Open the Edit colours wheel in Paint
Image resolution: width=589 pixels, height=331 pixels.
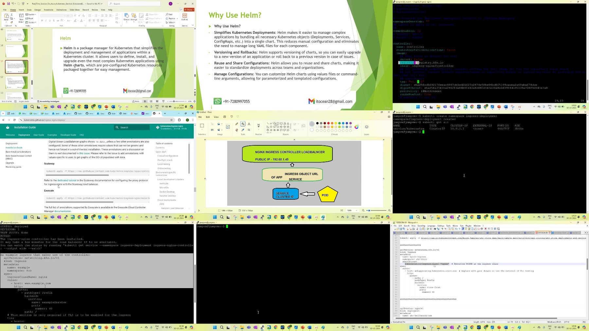[357, 127]
